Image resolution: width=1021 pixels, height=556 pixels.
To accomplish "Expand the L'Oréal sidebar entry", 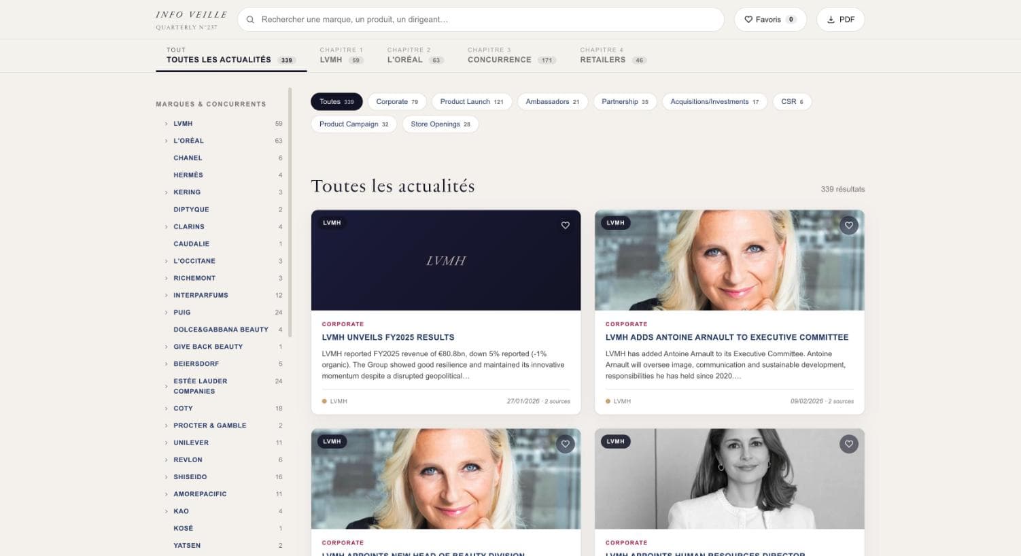I will [x=166, y=141].
